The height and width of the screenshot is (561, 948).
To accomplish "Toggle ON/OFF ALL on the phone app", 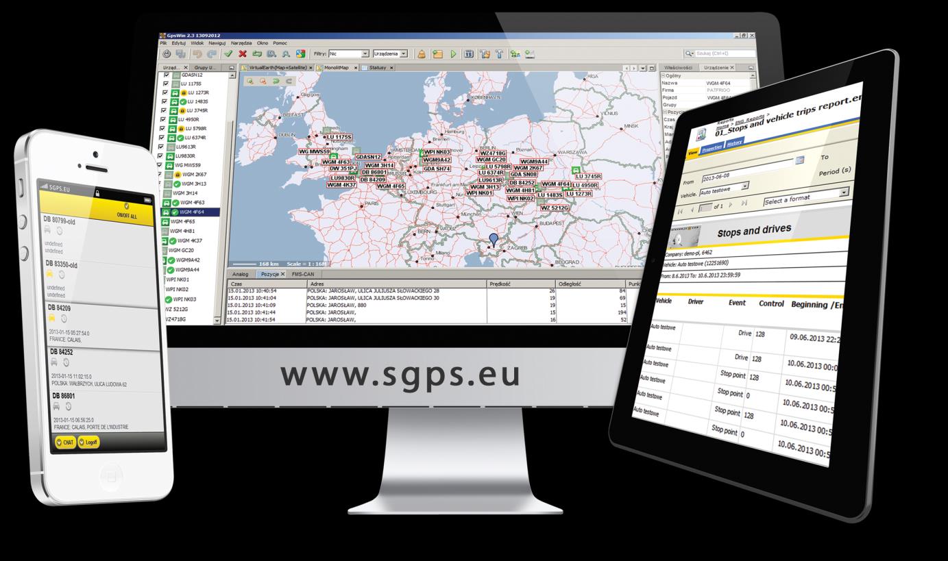I will (128, 210).
